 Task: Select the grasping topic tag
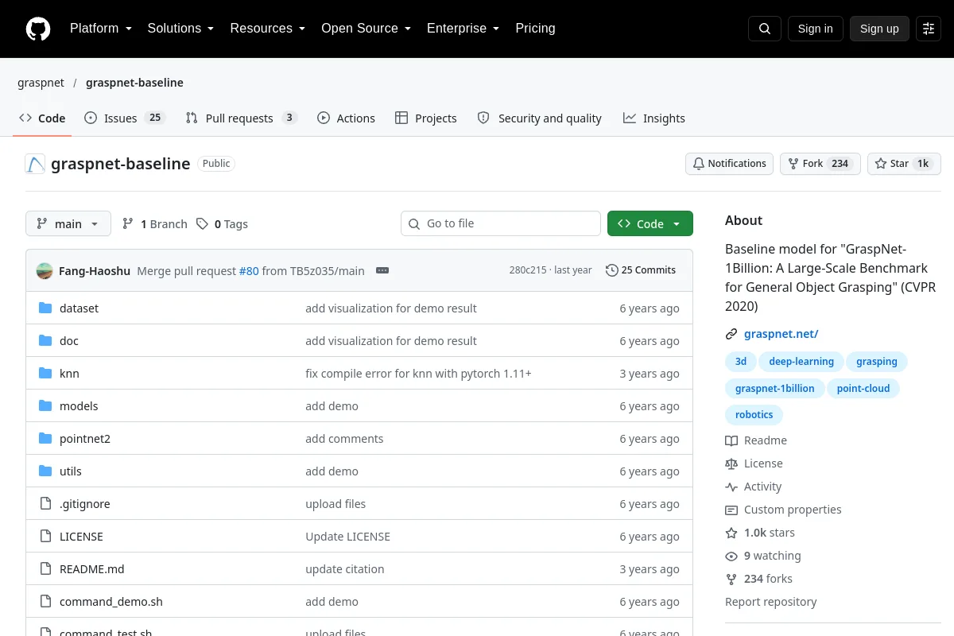pos(877,361)
